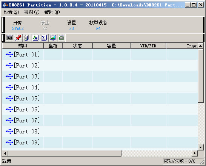Click the USB icon of Port 01
Viewport: 206px width, 166px height.
(9, 54)
